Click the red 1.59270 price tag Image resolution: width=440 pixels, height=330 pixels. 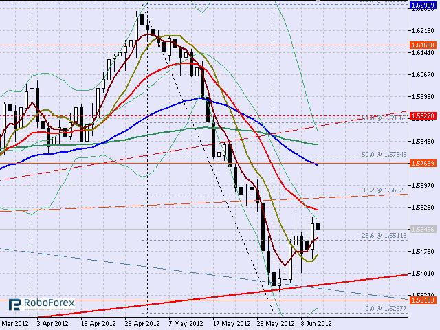[422, 116]
